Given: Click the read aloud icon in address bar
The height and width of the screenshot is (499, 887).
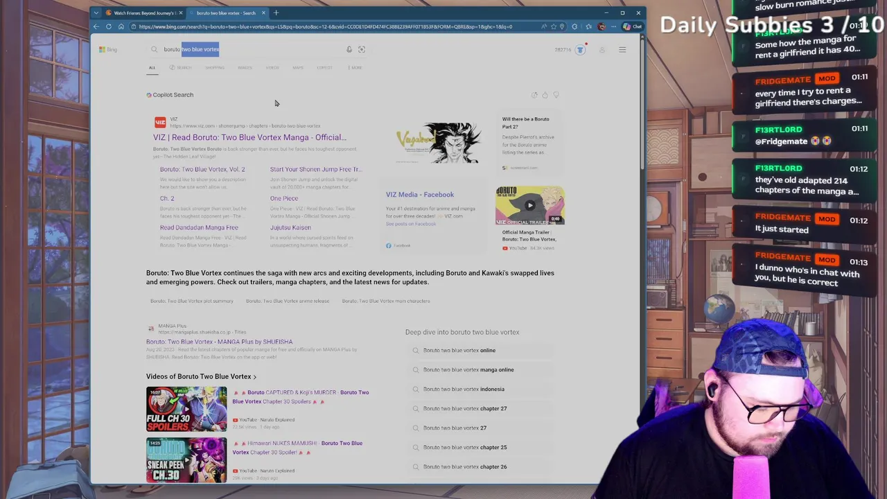Looking at the screenshot, I should coord(544,26).
